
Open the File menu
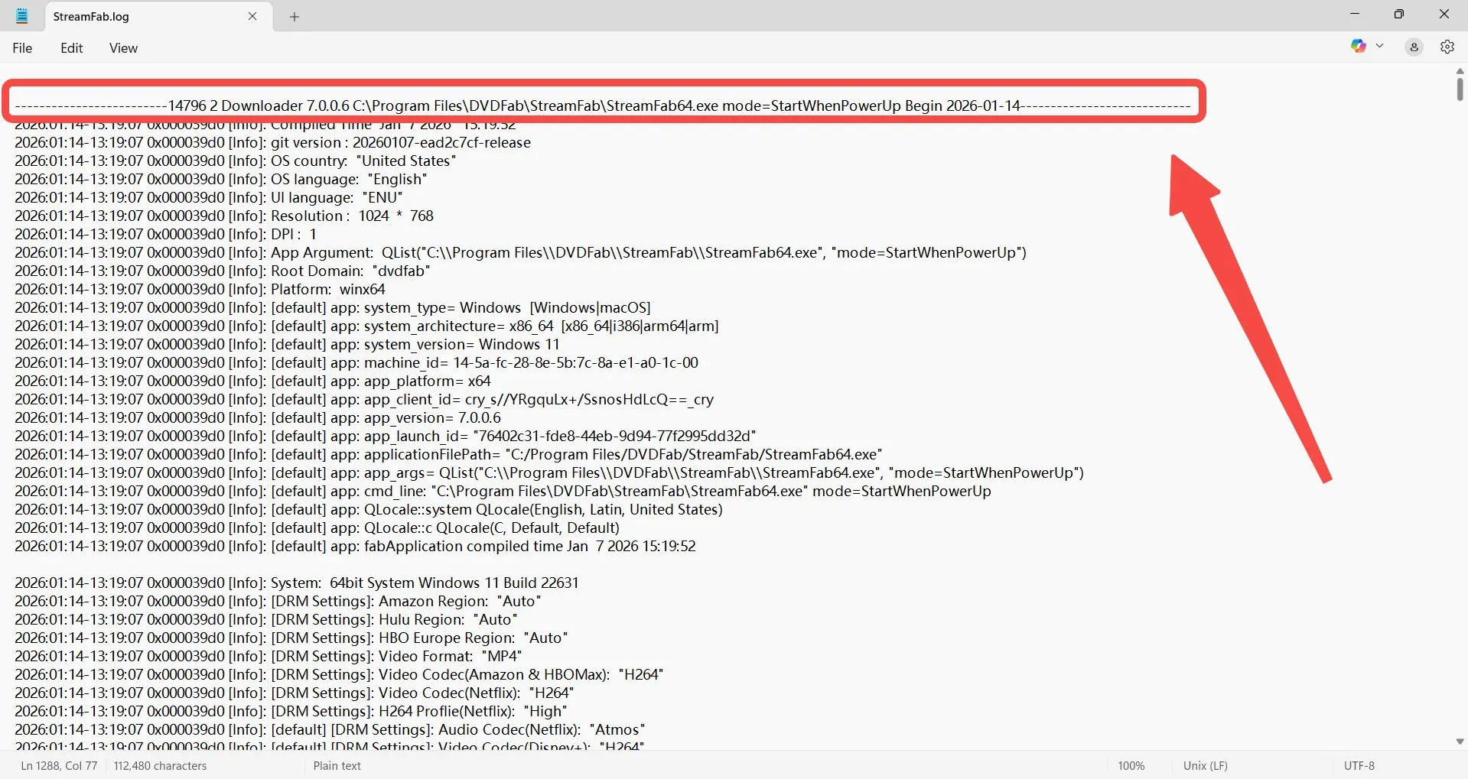(x=22, y=48)
